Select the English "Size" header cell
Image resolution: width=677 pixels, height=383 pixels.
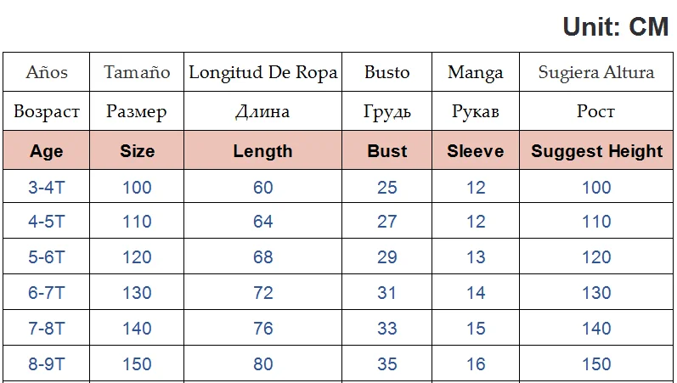pyautogui.click(x=137, y=151)
